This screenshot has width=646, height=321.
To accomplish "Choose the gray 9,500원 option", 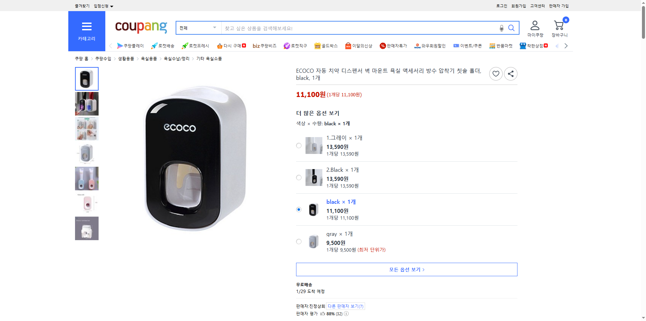I will point(298,242).
